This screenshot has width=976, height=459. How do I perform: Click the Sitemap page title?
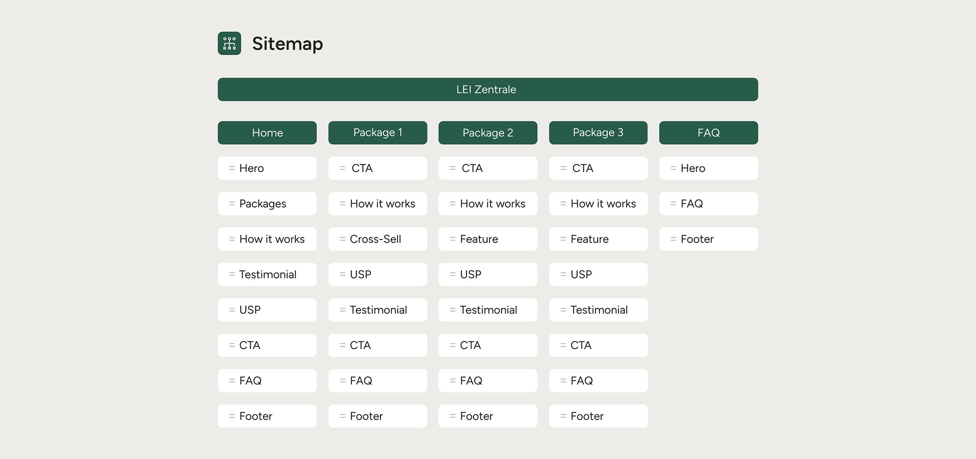click(x=287, y=44)
